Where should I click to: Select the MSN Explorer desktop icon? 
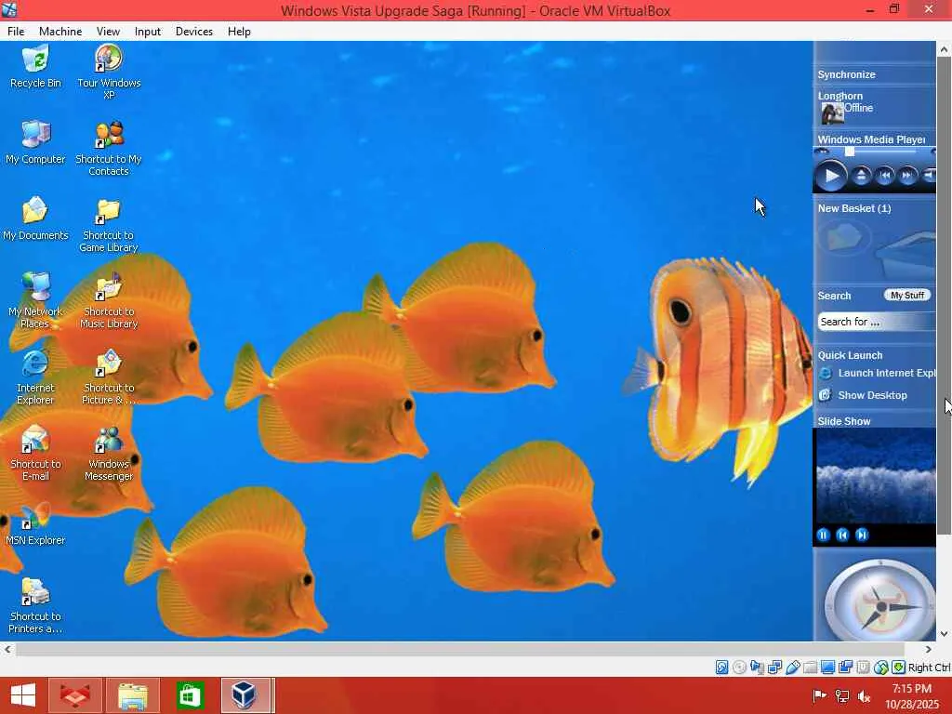point(35,524)
